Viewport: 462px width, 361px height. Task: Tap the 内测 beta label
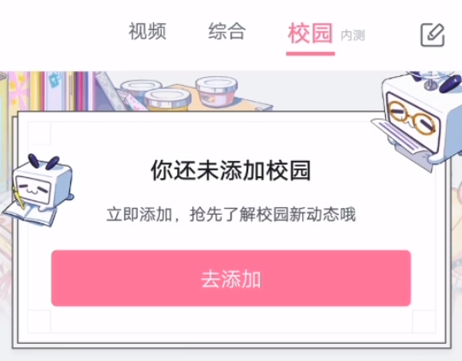click(352, 36)
